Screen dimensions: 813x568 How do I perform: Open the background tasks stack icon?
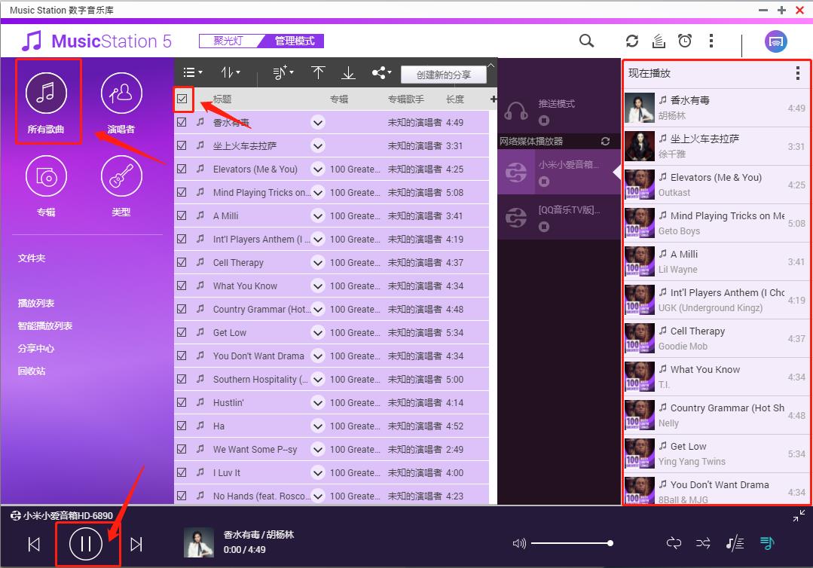(659, 41)
